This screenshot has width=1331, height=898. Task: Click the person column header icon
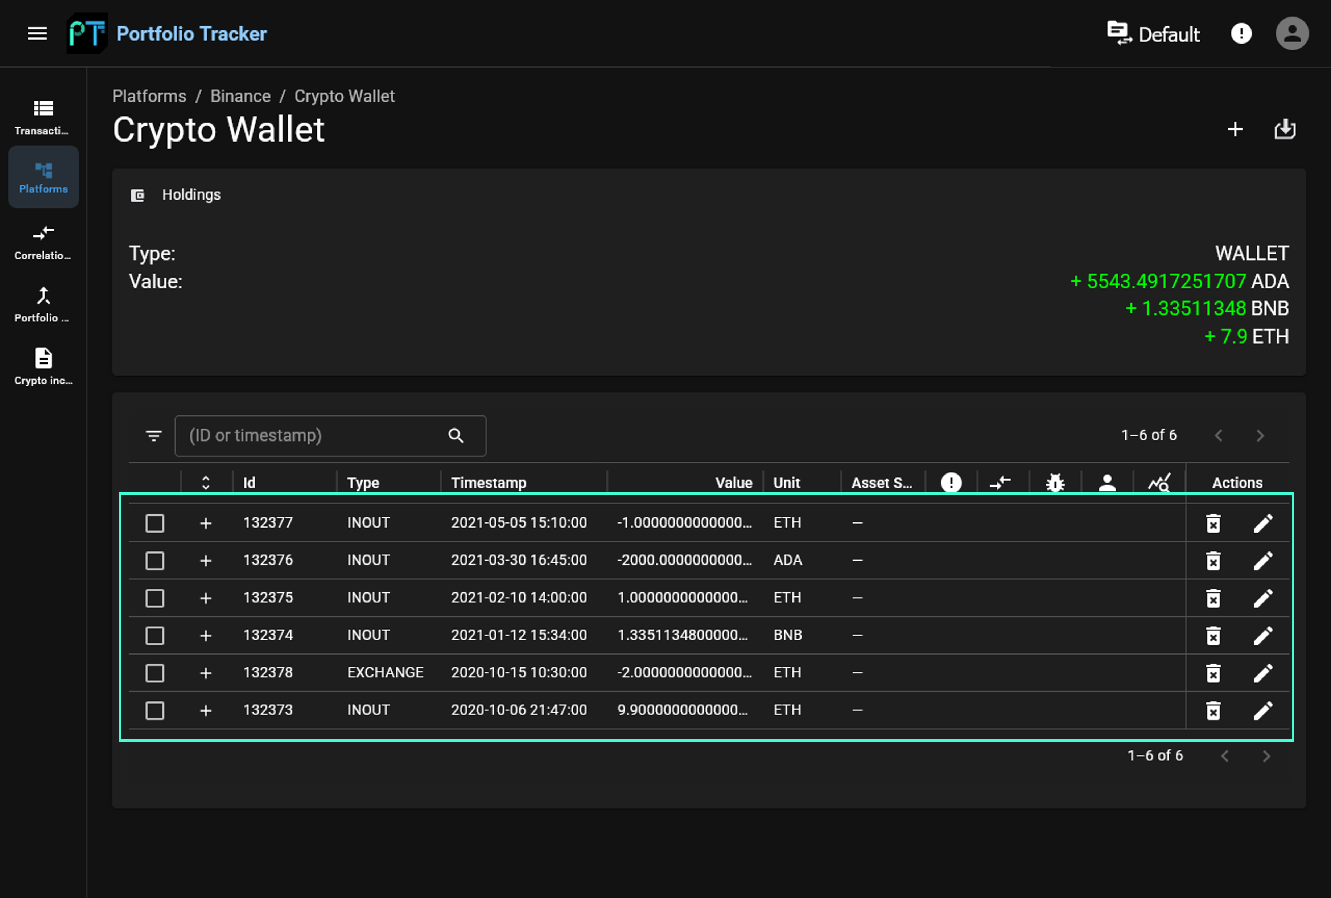tap(1107, 483)
